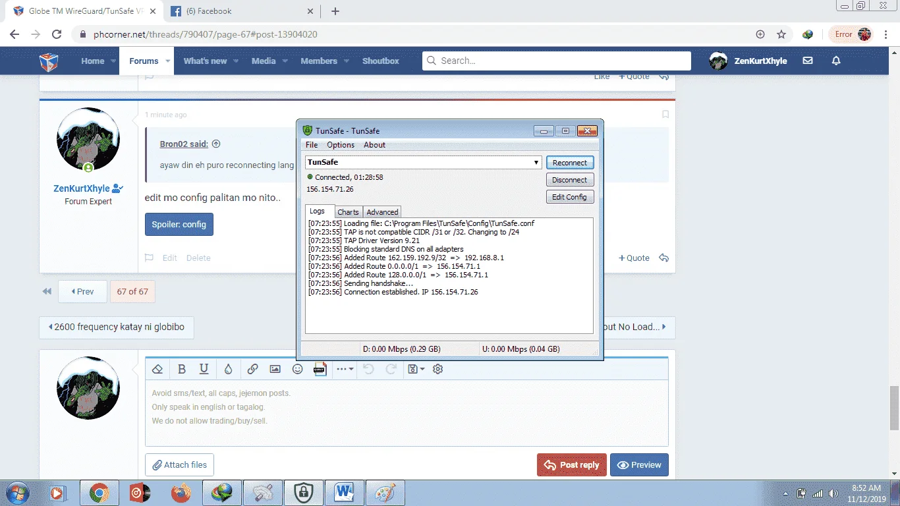Open the shield lock TunSafe taskbar icon
900x506 pixels.
(x=302, y=492)
